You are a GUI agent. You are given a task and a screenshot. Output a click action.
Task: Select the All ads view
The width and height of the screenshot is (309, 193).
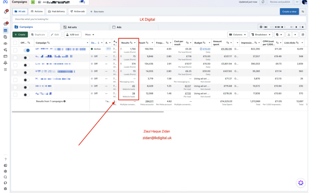20,12
